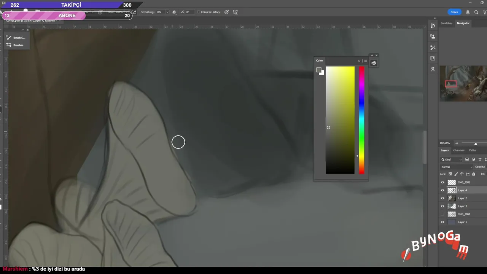Toggle symmetry paint butterfly icon
The image size is (487, 274).
(235, 12)
